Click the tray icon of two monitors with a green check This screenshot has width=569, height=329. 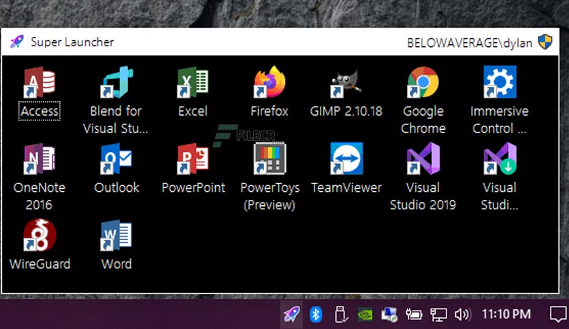[389, 315]
